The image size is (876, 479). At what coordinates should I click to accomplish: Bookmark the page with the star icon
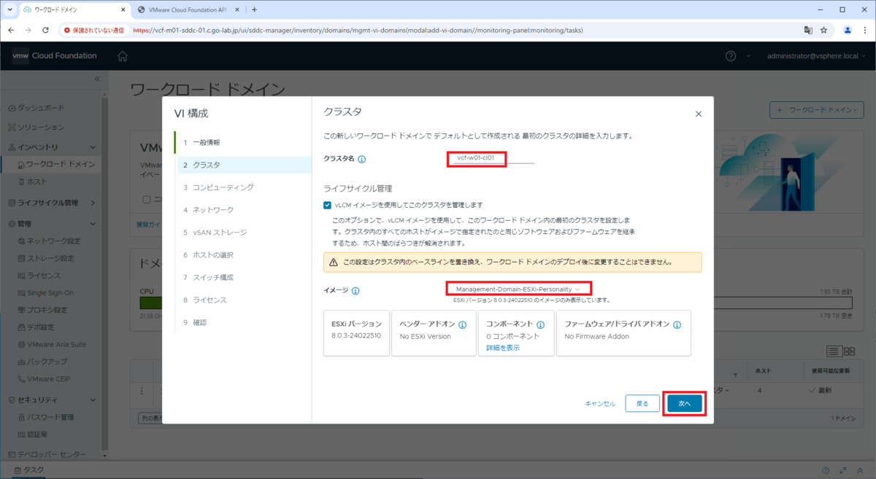coord(823,31)
